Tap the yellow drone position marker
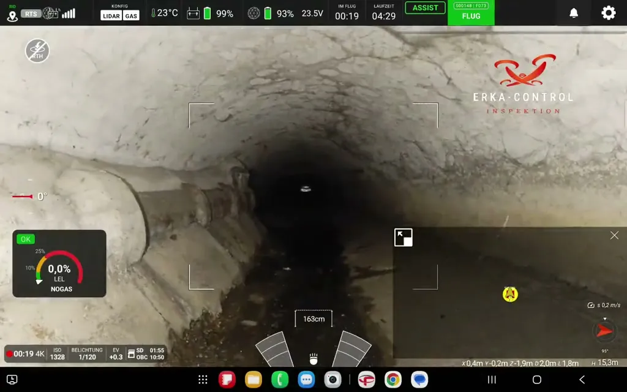Screen dimensions: 627x392 (x=510, y=295)
